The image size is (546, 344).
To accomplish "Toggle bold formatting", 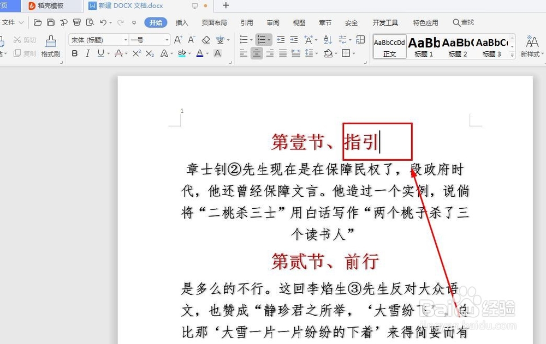I will 75,53.
